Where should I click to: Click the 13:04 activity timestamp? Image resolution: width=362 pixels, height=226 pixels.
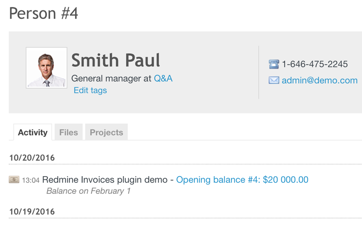click(30, 180)
